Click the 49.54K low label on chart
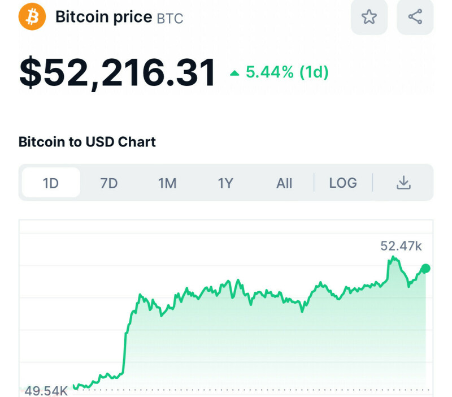Image resolution: width=452 pixels, height=397 pixels. click(46, 391)
